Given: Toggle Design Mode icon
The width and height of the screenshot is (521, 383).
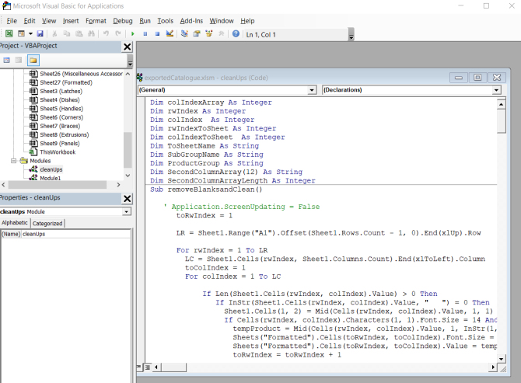Looking at the screenshot, I should click(169, 34).
